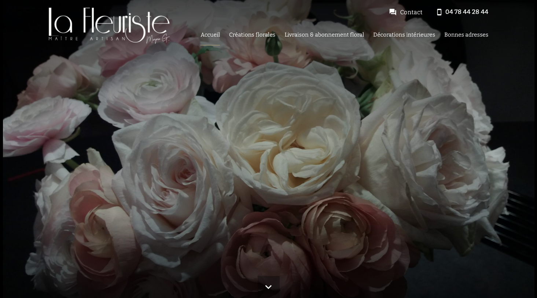Click the active underline beneath Accueil
The image size is (537, 298).
click(x=210, y=45)
